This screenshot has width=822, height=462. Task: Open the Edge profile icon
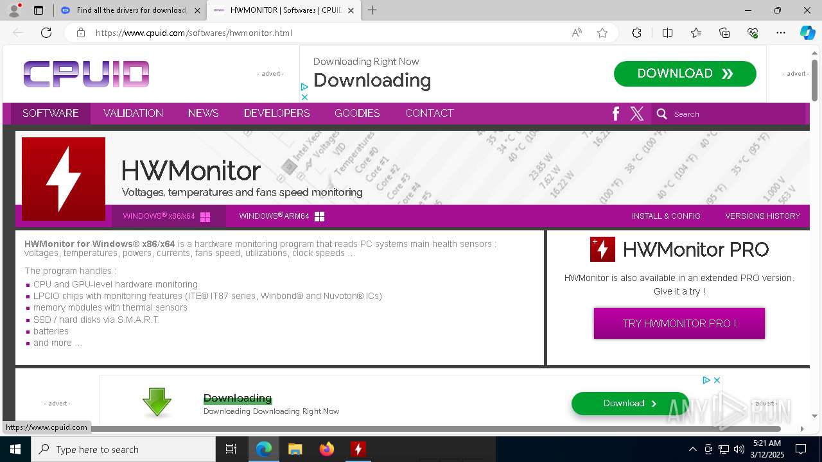(x=13, y=10)
